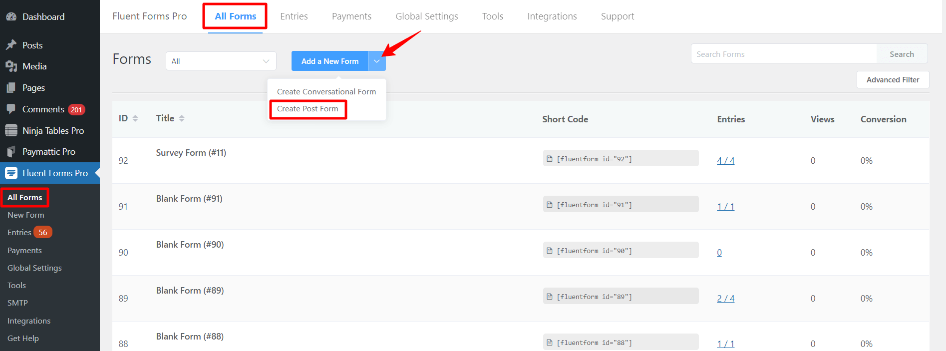Open the Tools top tab
Image resolution: width=946 pixels, height=351 pixels.
pos(493,16)
